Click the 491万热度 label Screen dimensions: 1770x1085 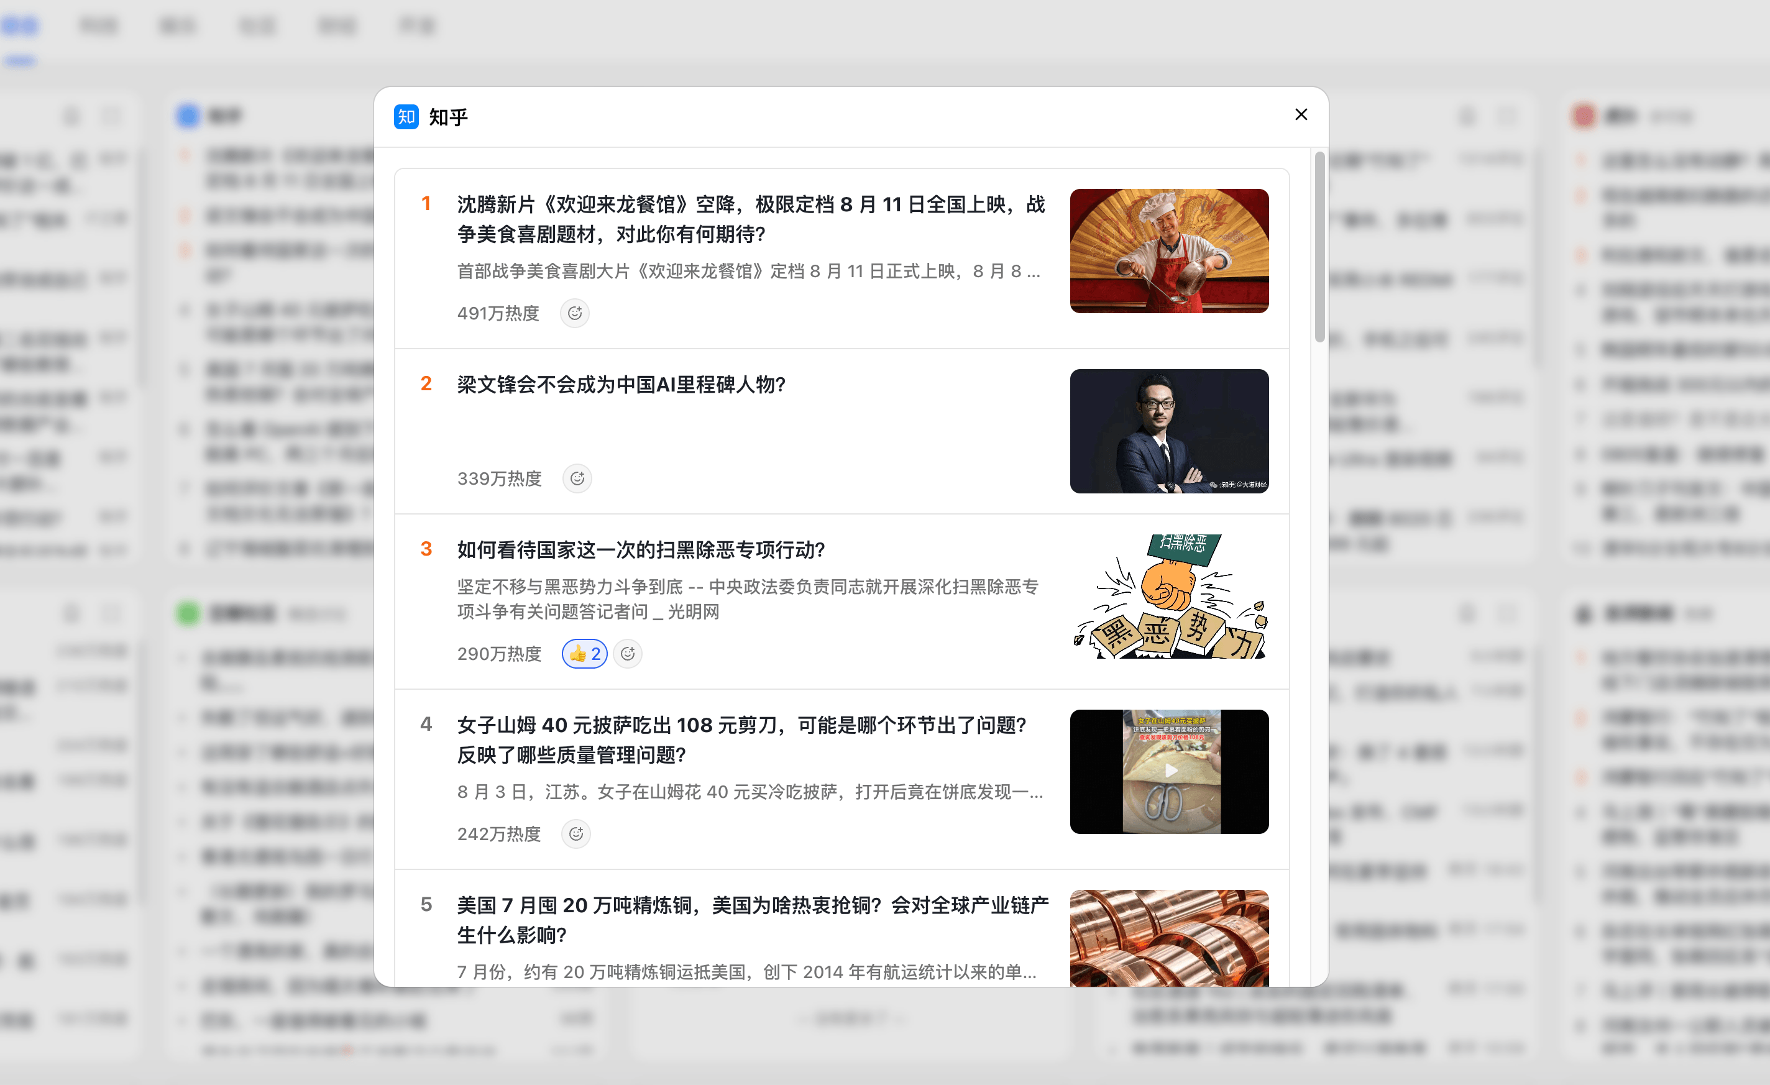[x=498, y=313]
